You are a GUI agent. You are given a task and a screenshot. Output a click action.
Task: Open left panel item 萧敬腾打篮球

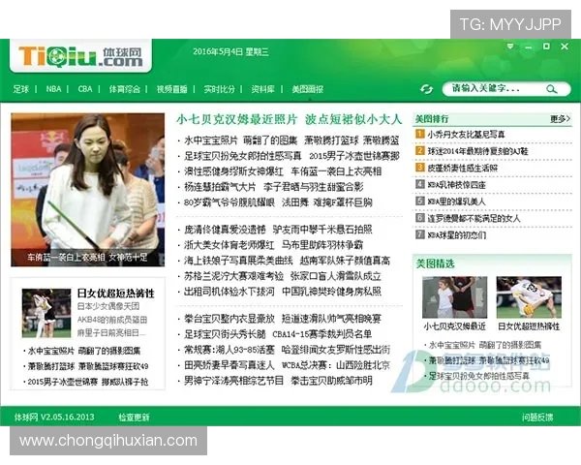[x=51, y=366]
